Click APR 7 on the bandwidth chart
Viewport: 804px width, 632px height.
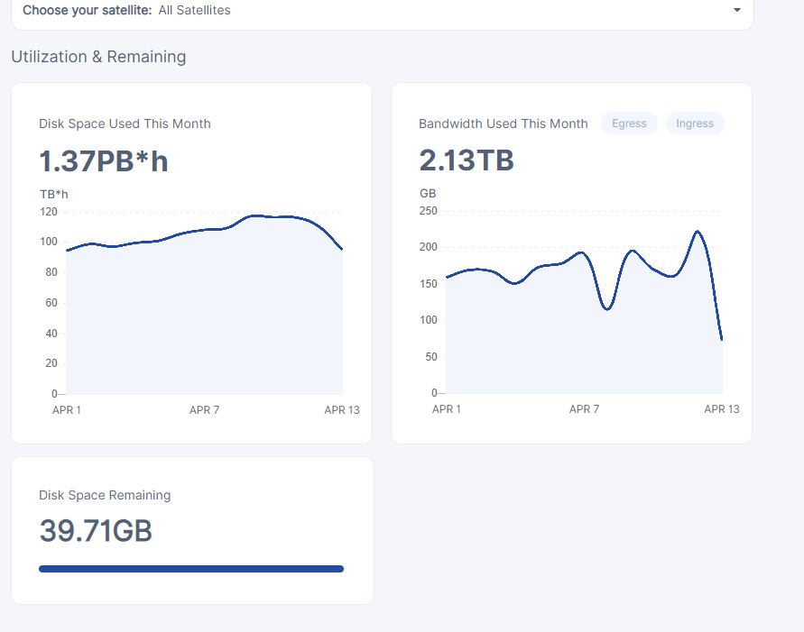[584, 409]
